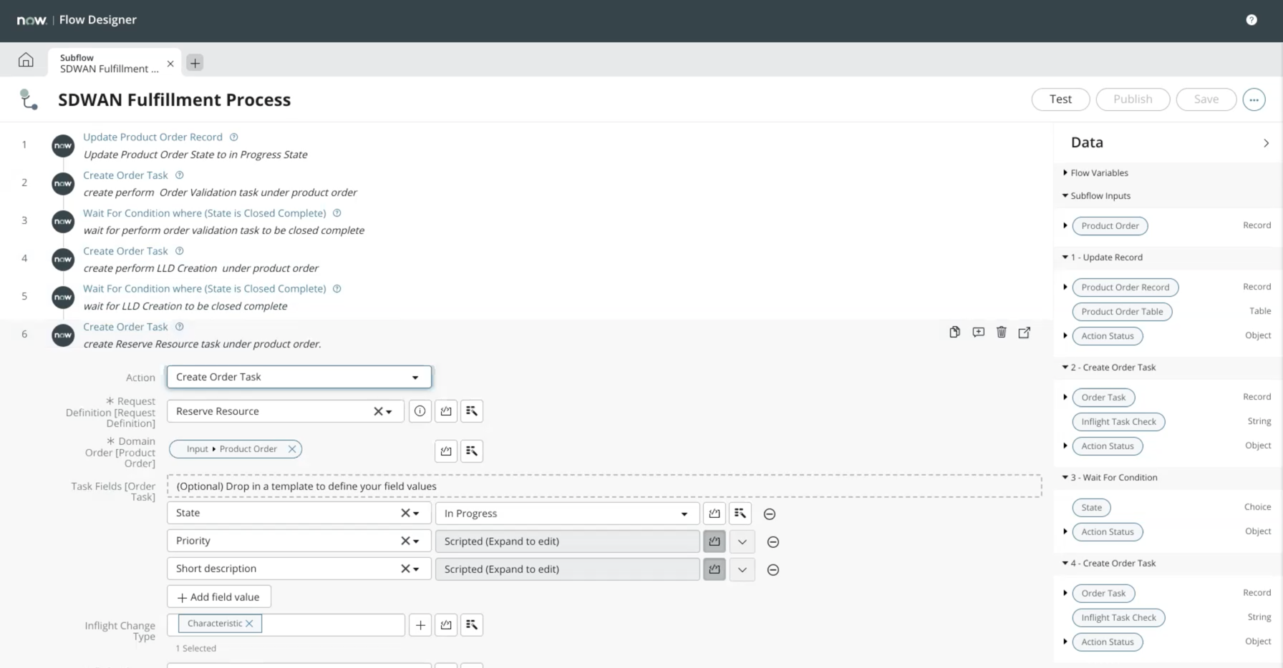The image size is (1283, 668).
Task: Select the Product Order input pill
Action: pos(1110,226)
